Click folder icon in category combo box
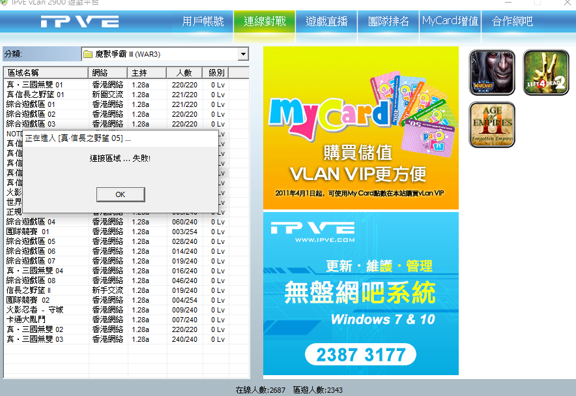 [x=88, y=54]
